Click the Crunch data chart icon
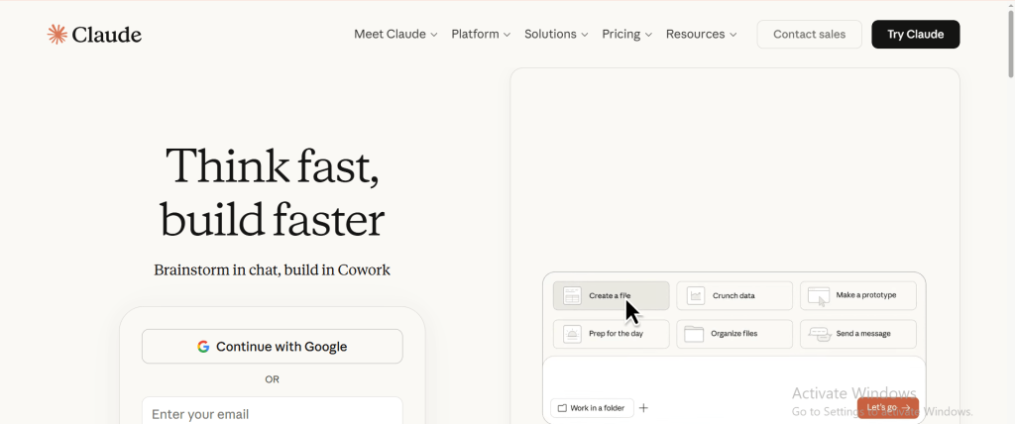 [696, 296]
